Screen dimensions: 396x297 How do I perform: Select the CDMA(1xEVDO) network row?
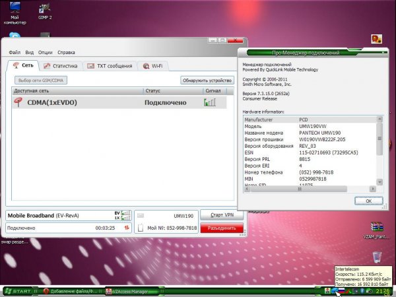click(x=119, y=102)
